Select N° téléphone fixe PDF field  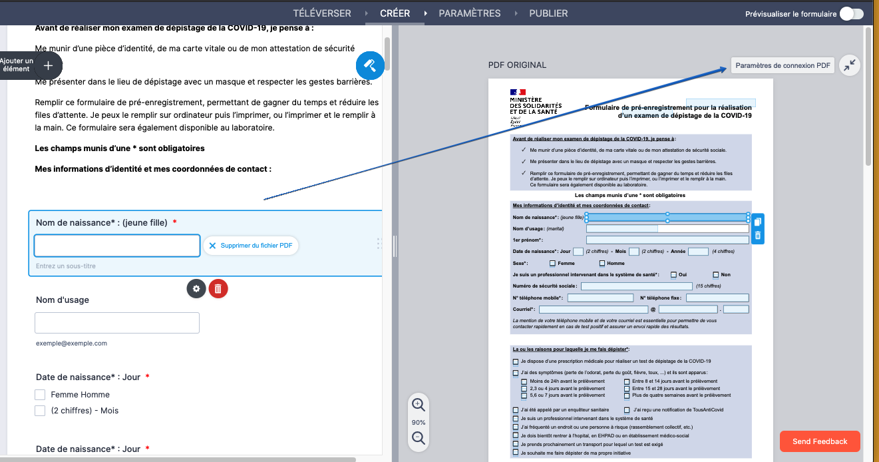coord(717,298)
